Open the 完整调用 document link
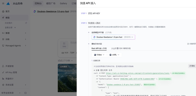This screenshot has height=96, width=196. click(x=192, y=44)
